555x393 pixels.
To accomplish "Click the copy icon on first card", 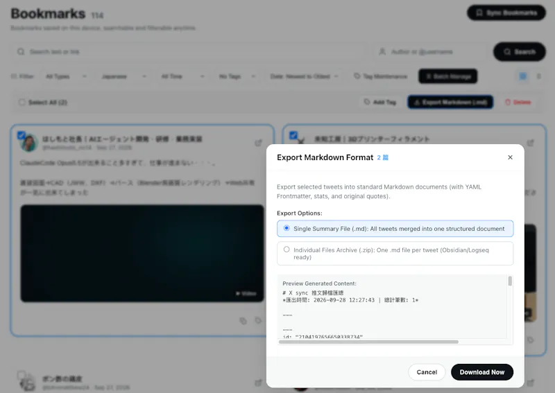I will 243,321.
